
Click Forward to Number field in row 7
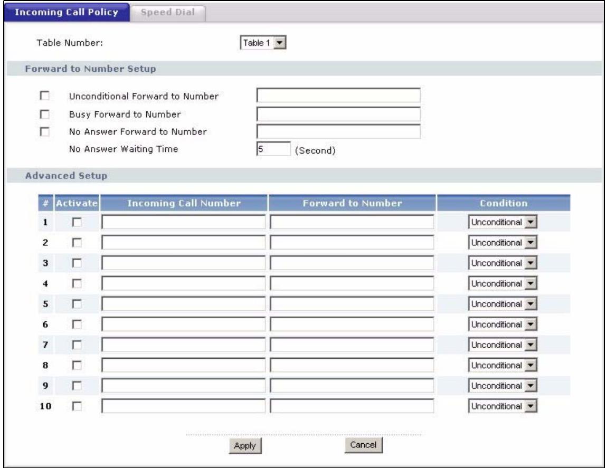click(352, 345)
